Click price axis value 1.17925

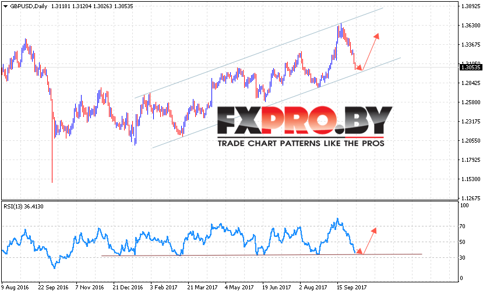click(x=471, y=160)
